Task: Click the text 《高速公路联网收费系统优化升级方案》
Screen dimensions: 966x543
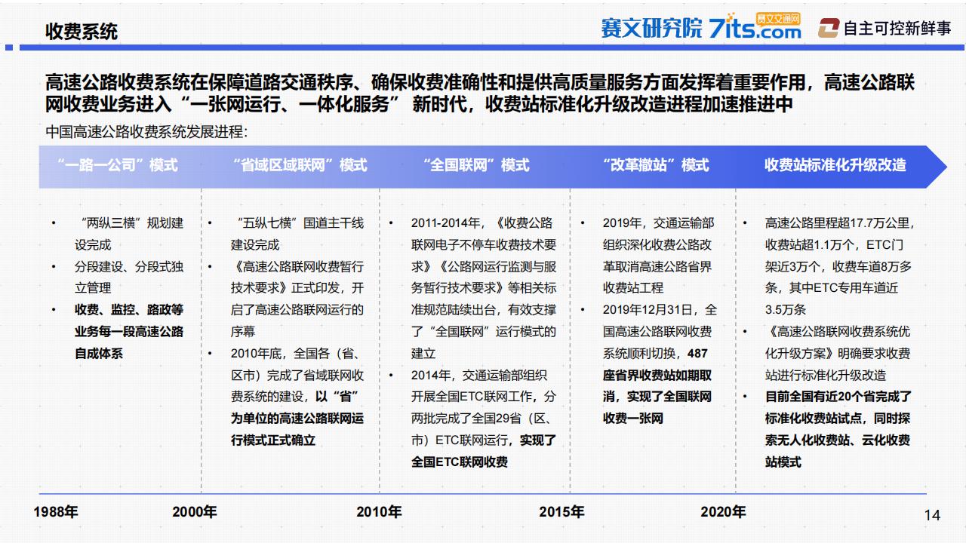Action: (838, 342)
